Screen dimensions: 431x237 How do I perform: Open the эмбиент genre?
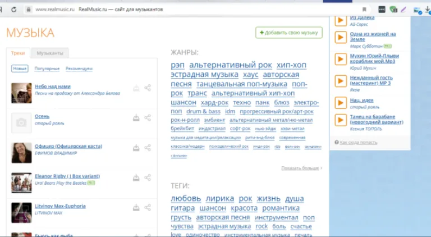coord(214,120)
